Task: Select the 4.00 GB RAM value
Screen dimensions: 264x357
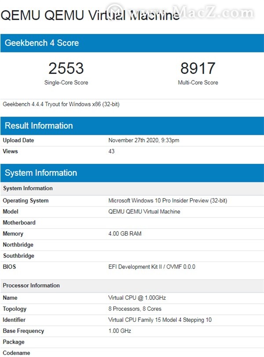Action: pos(125,234)
